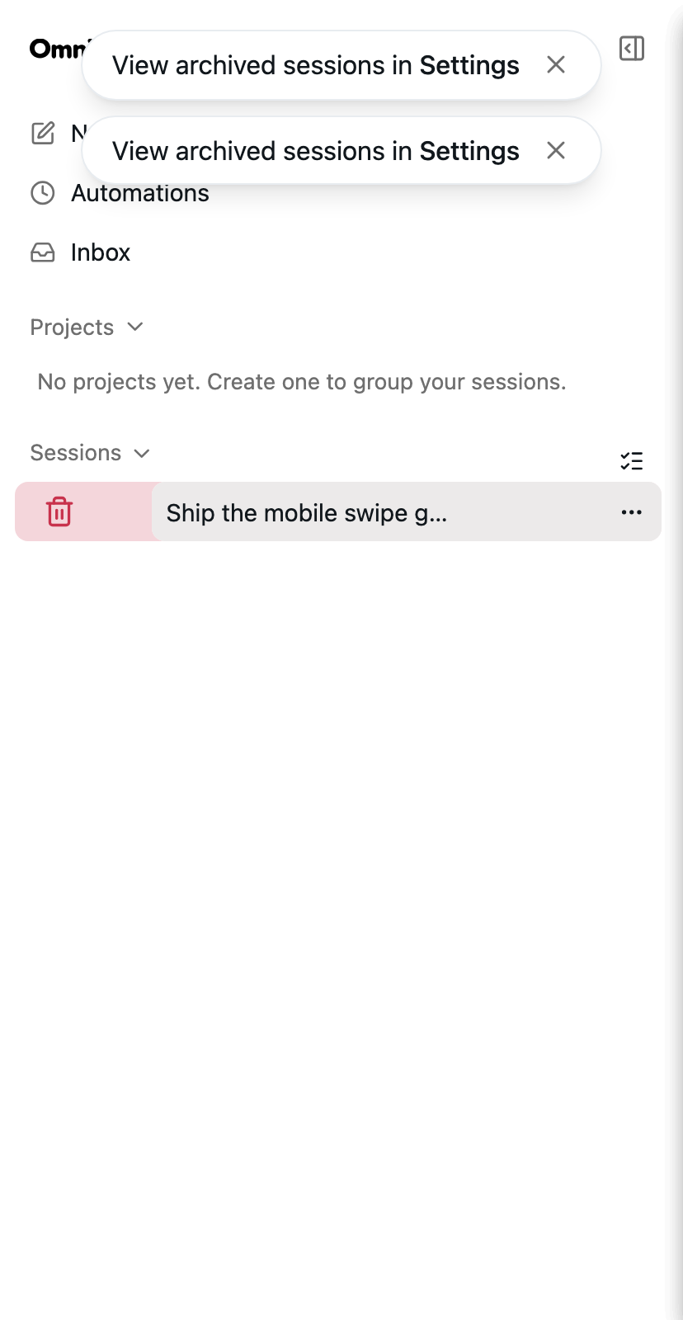Image resolution: width=683 pixels, height=1320 pixels.
Task: Click the No projects yet message
Action: pyautogui.click(x=302, y=382)
